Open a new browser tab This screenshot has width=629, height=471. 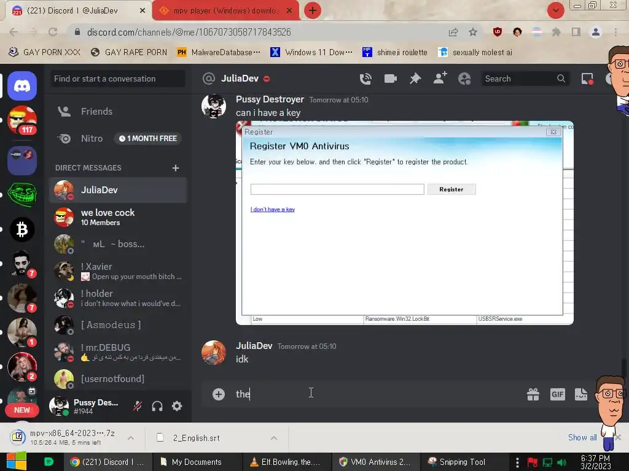pyautogui.click(x=313, y=10)
